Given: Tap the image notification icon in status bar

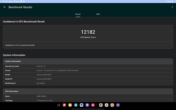Looking at the screenshot, I should [x=21, y=2].
